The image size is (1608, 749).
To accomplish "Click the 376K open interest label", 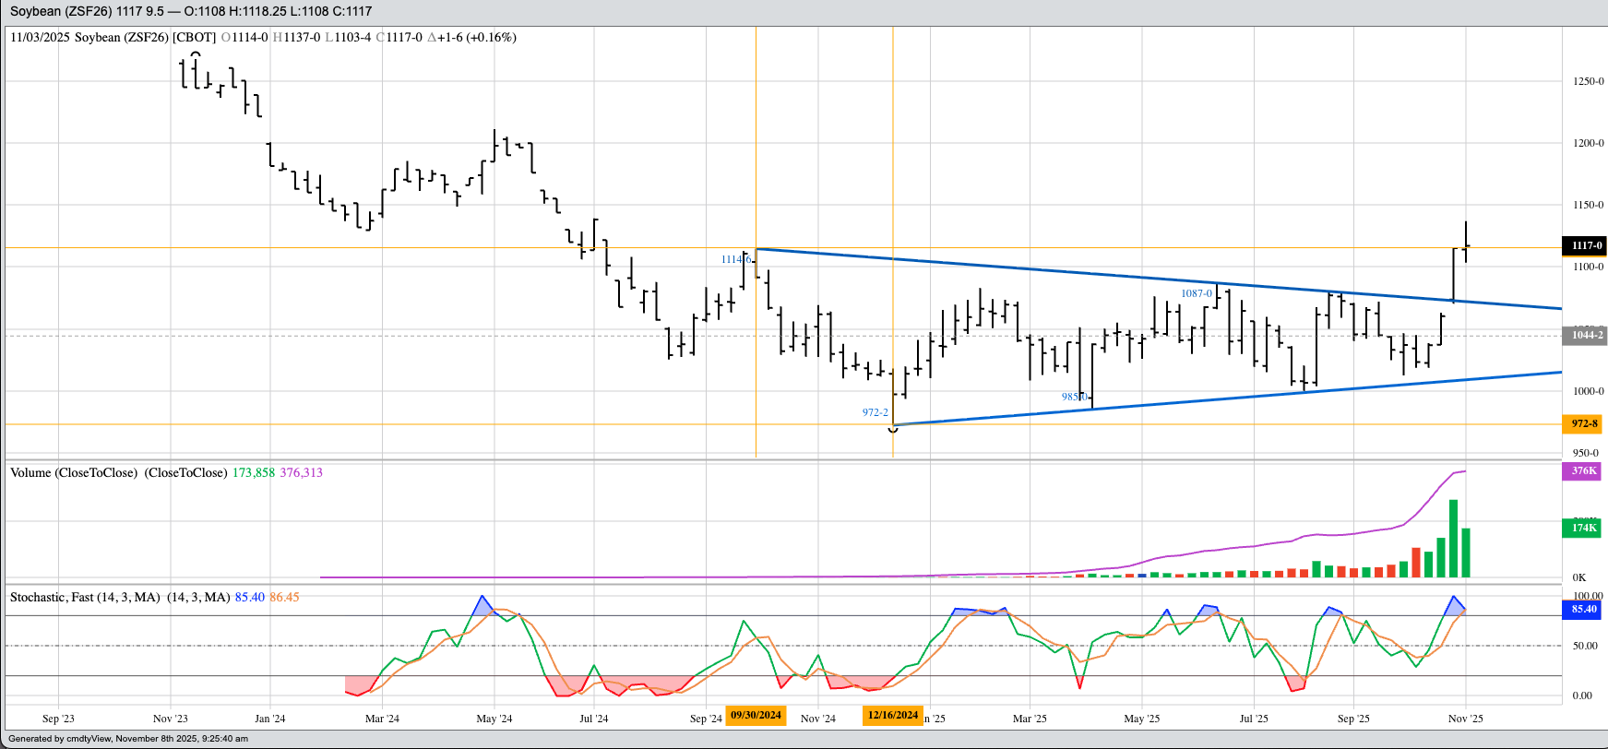I will tap(1584, 470).
